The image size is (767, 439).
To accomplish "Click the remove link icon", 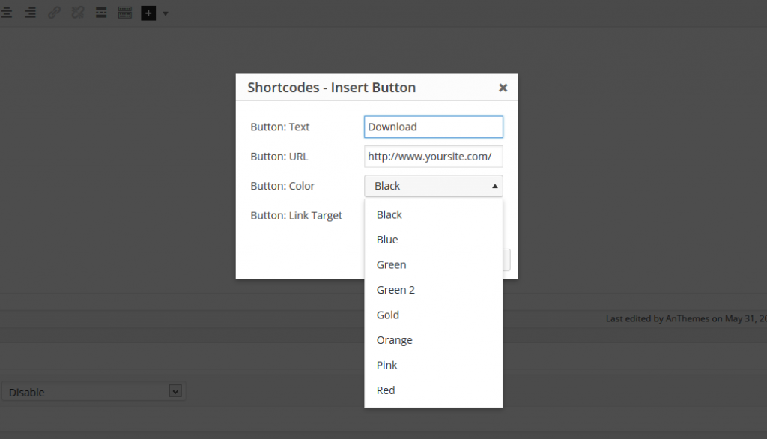I will (x=78, y=13).
